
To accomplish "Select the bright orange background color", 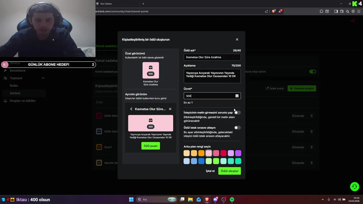I will click(x=201, y=153).
